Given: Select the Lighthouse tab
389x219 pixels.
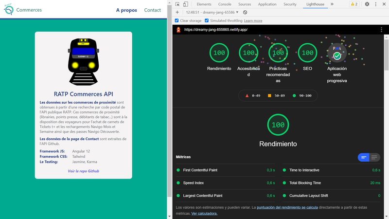Looking at the screenshot, I should coord(315,4).
